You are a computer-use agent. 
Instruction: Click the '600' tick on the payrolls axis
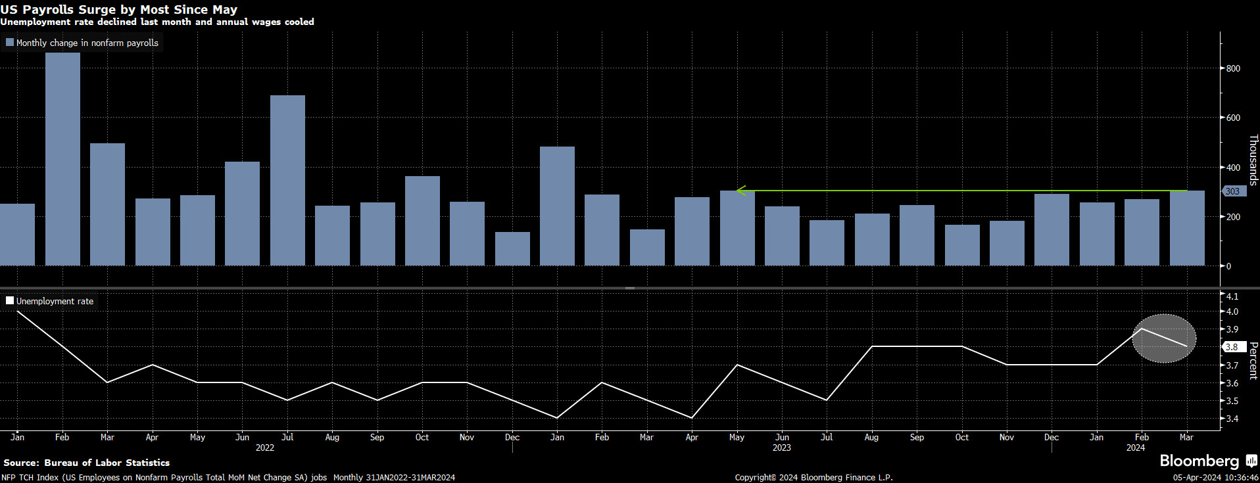[1233, 118]
